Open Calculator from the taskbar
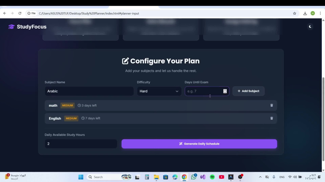The height and width of the screenshot is (182, 325). (147, 177)
